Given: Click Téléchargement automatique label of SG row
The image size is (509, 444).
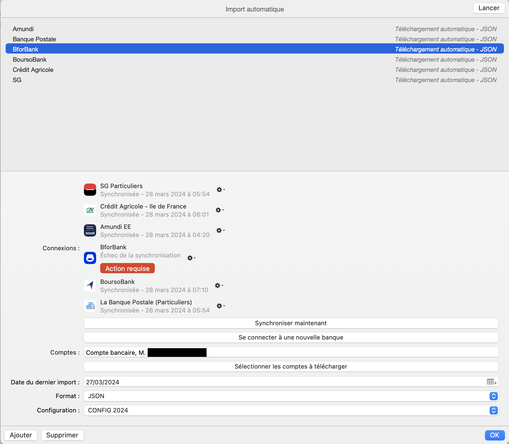Looking at the screenshot, I should tap(446, 80).
